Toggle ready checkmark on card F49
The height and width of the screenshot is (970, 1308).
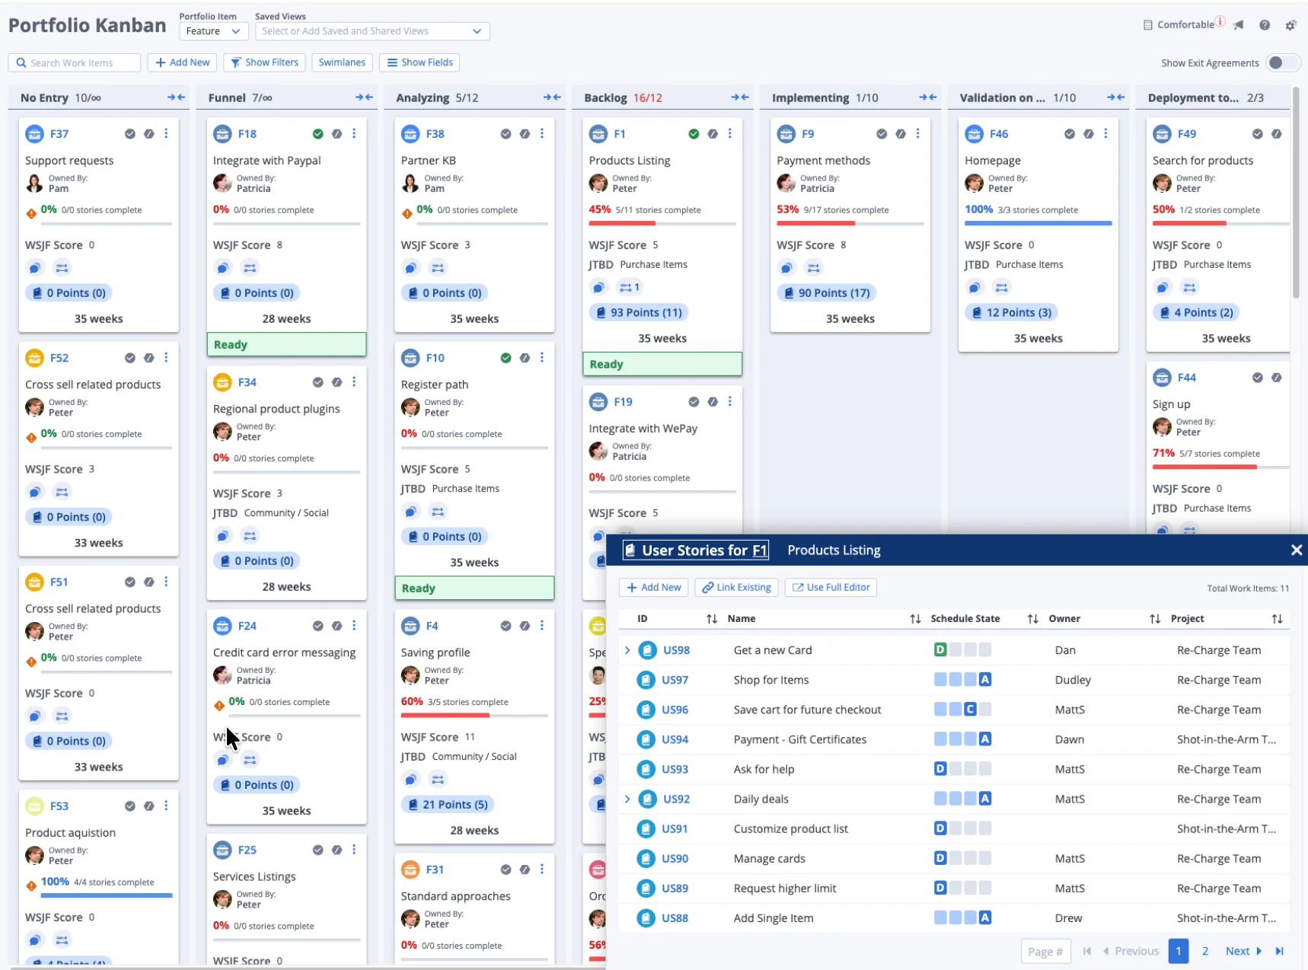point(1258,134)
